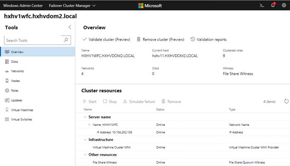This screenshot has height=166, width=290.
Task: Open the Networks tool
Action: click(38, 71)
